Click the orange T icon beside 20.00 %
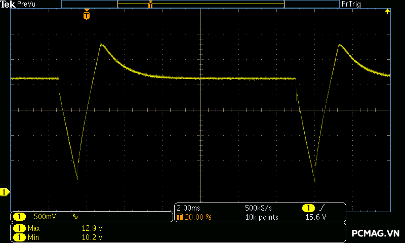Viewport: 405px width, 243px height. click(x=180, y=217)
